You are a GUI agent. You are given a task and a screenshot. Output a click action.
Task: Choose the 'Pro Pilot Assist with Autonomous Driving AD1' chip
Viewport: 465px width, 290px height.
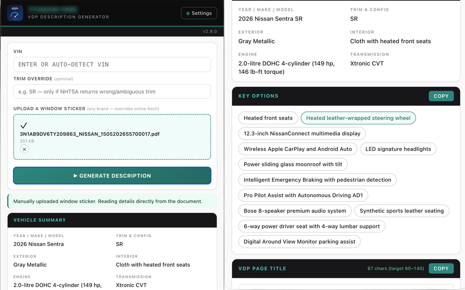pos(303,195)
